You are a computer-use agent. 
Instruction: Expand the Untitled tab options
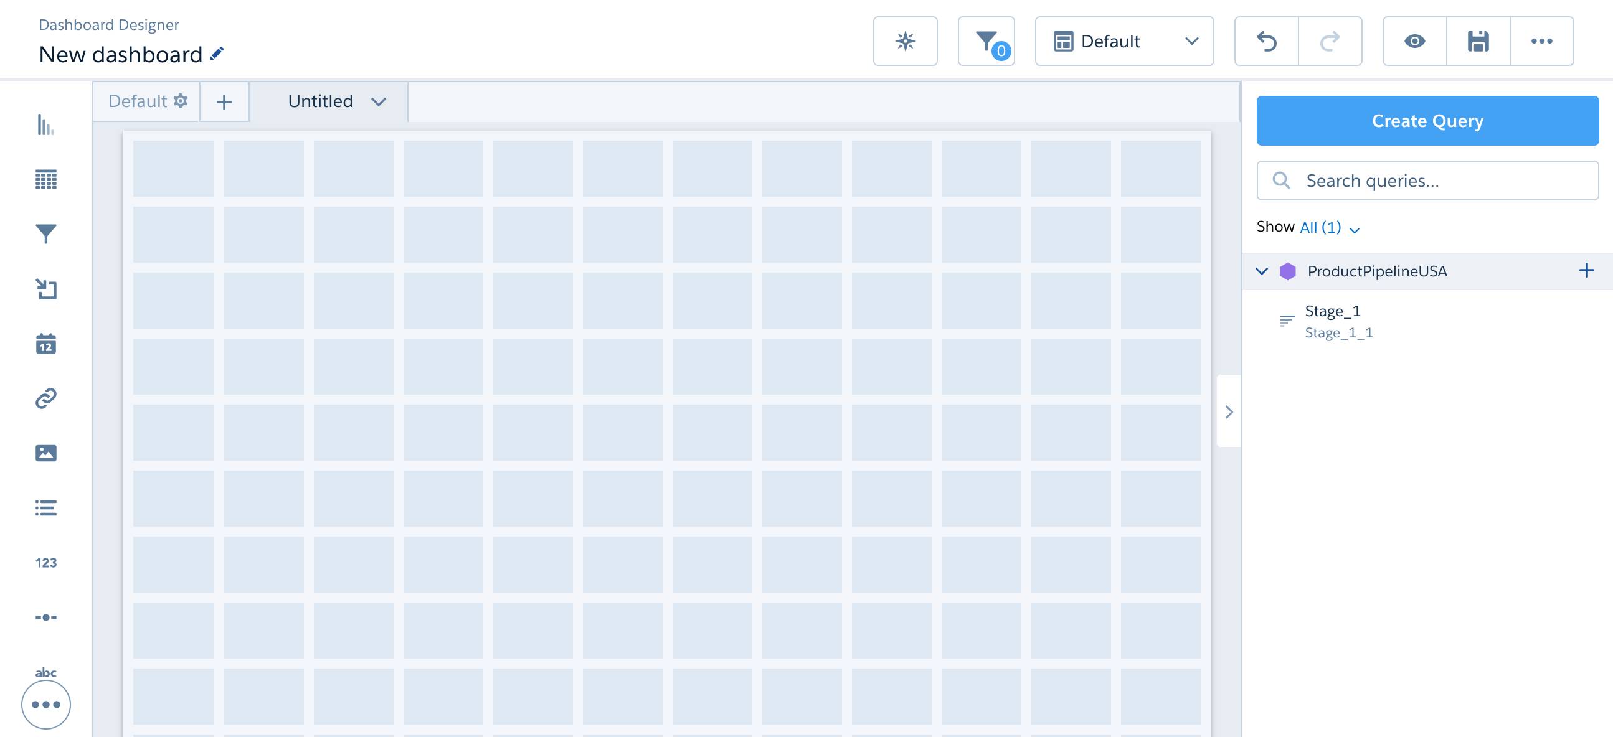(379, 101)
